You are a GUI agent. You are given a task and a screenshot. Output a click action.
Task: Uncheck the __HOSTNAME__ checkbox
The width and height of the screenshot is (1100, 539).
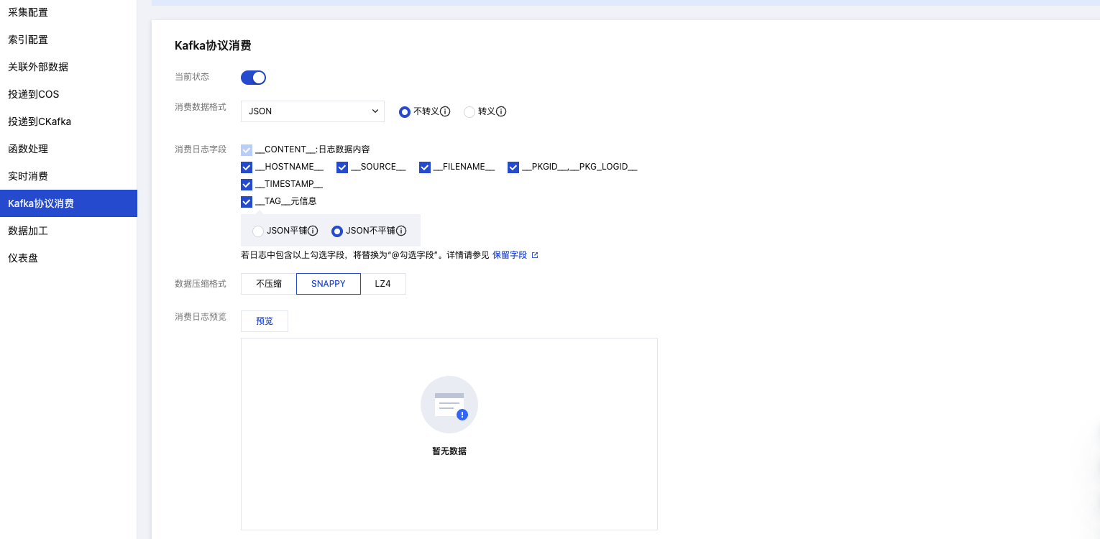click(x=247, y=167)
